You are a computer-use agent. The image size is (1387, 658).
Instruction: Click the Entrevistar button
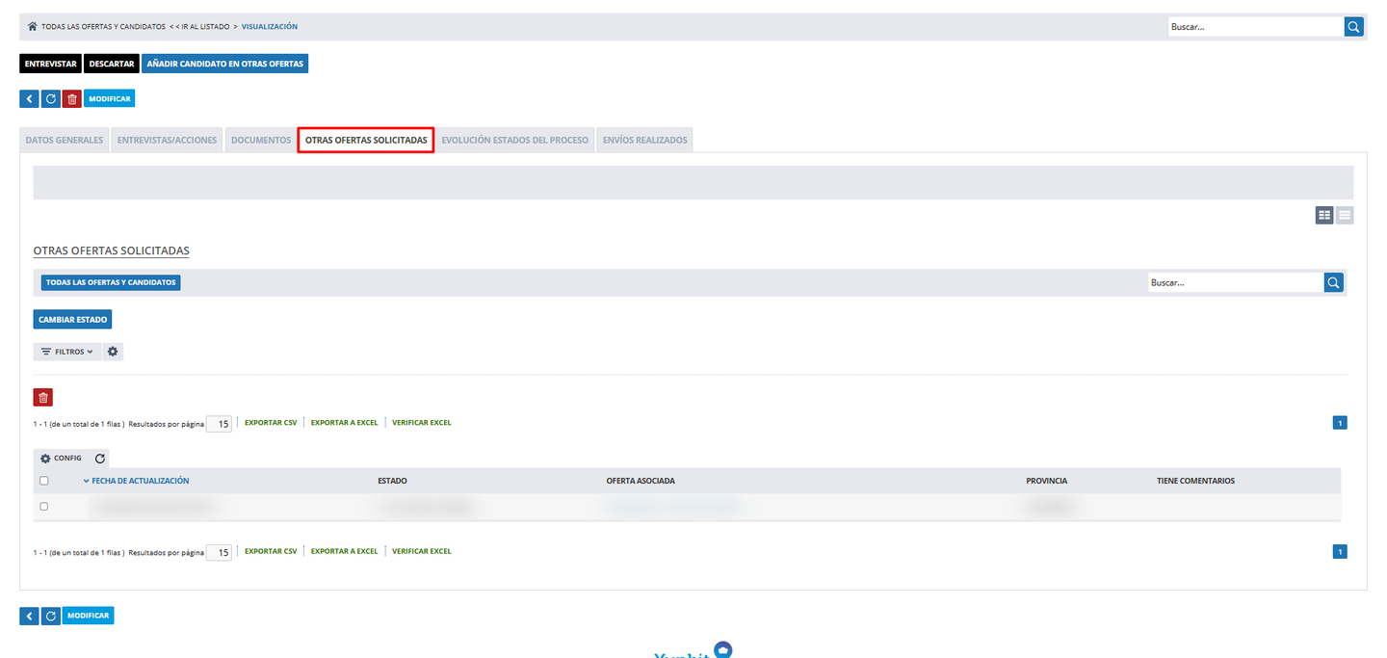[51, 64]
